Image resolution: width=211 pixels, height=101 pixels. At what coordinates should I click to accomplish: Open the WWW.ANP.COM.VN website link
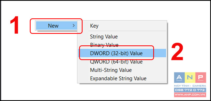190,95
